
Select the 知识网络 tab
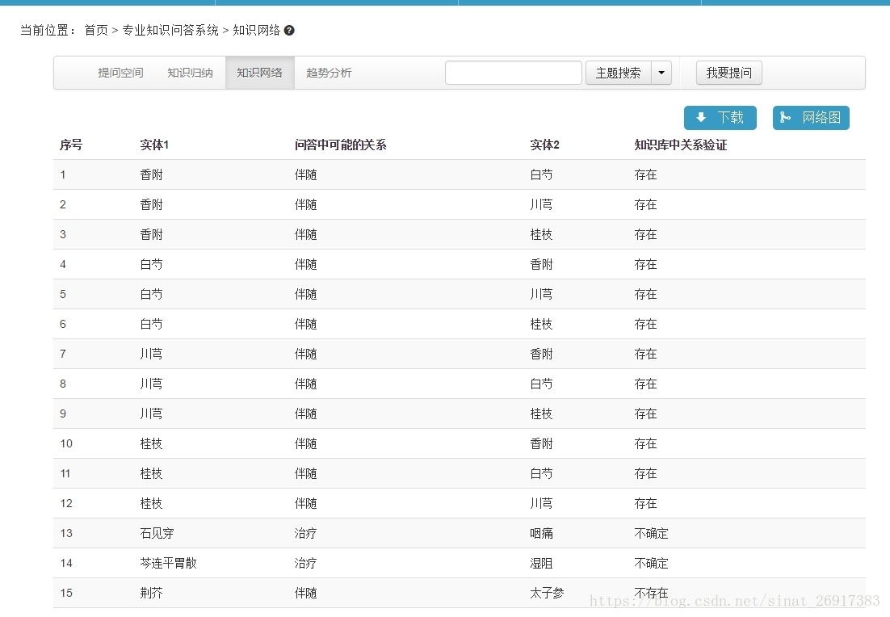tap(259, 73)
